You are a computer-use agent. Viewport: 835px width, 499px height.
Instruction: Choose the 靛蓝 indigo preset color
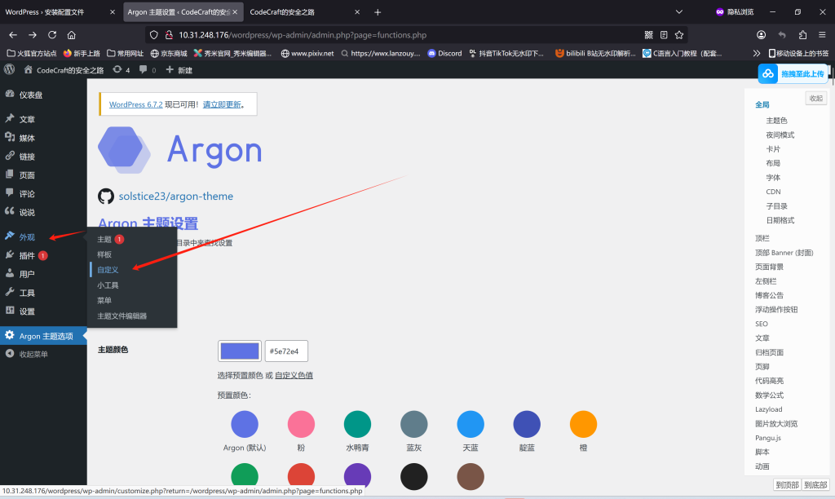[527, 425]
